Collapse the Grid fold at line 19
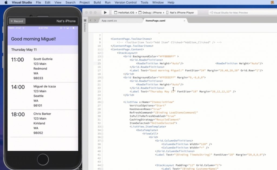The width and height of the screenshot is (277, 170). tap(102, 77)
